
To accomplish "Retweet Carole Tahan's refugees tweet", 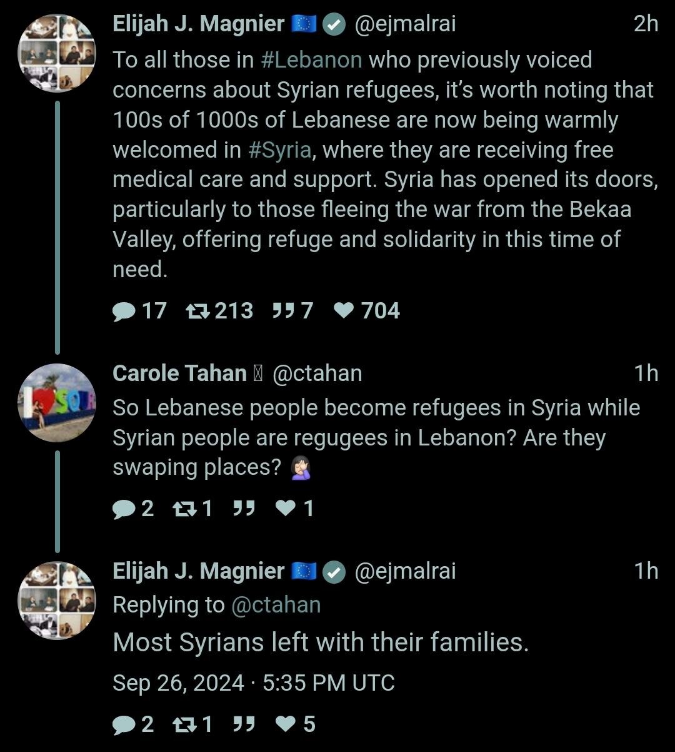I will pyautogui.click(x=183, y=509).
